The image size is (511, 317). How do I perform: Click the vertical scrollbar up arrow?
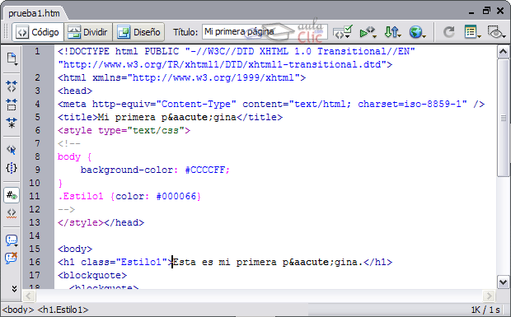[503, 52]
